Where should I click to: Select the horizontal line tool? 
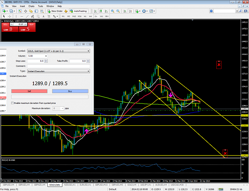[x=22, y=16]
